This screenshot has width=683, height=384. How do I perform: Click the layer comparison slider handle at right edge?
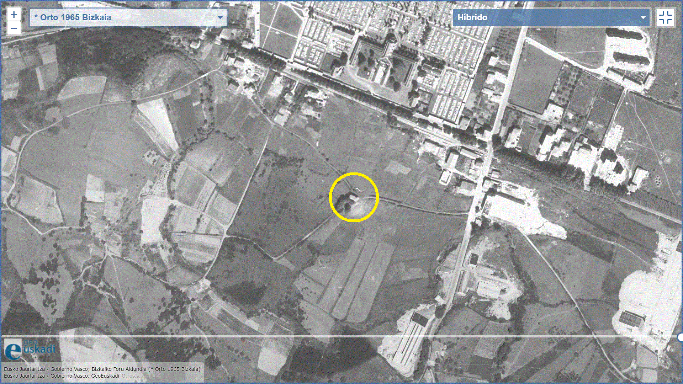coord(680,337)
